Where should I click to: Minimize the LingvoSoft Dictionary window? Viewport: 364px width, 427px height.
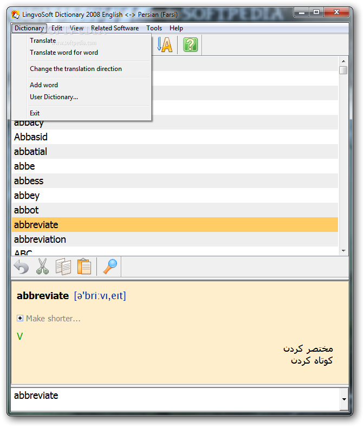[302, 12]
